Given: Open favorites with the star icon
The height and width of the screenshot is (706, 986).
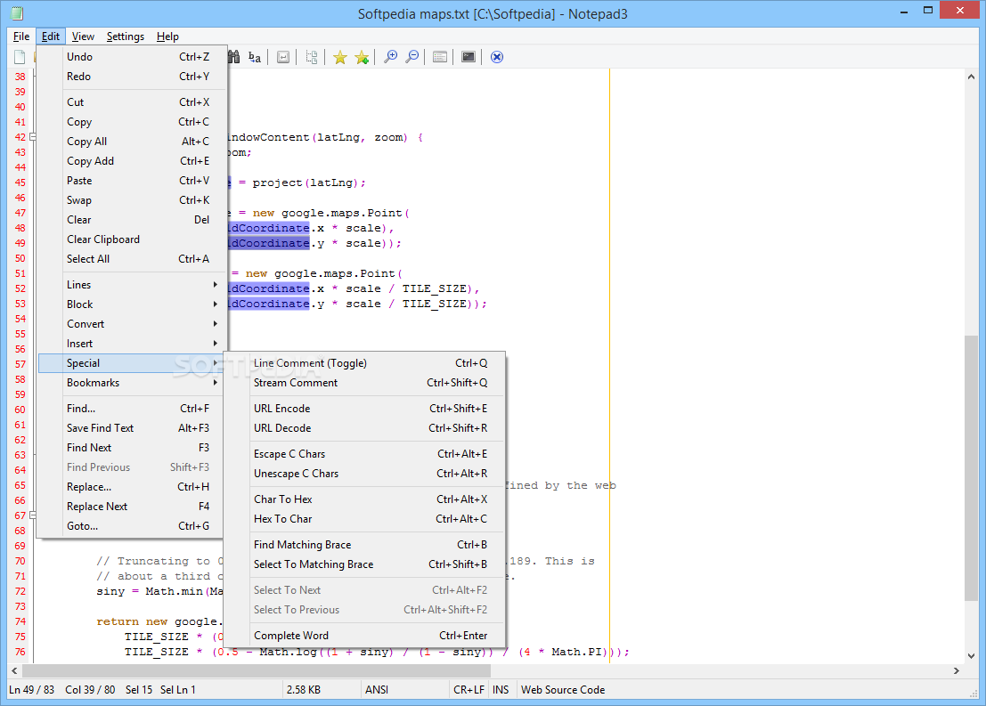Looking at the screenshot, I should click(340, 57).
